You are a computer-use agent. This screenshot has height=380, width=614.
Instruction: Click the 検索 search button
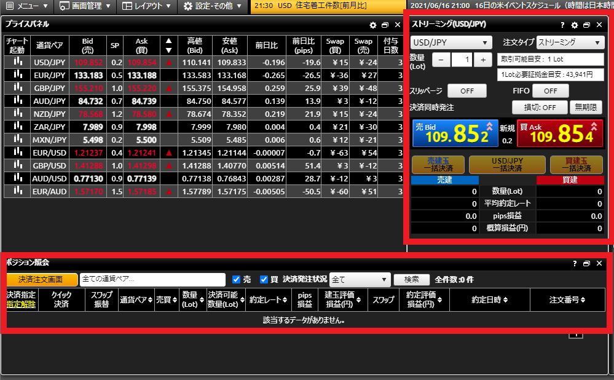tap(411, 279)
